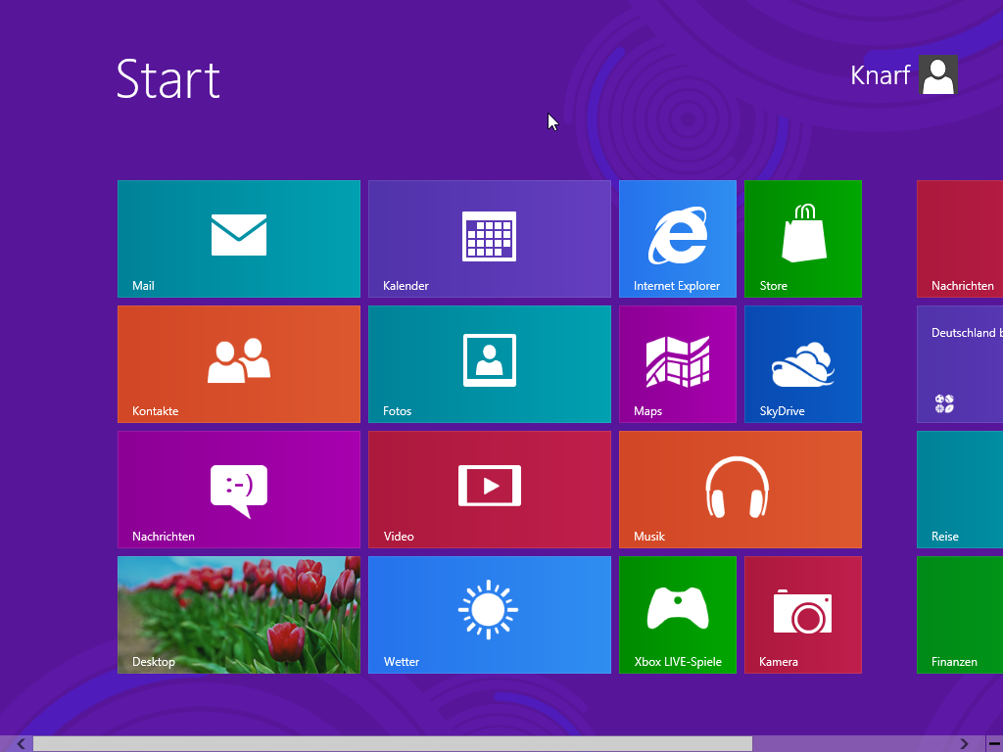Click the Musik tile label

649,537
